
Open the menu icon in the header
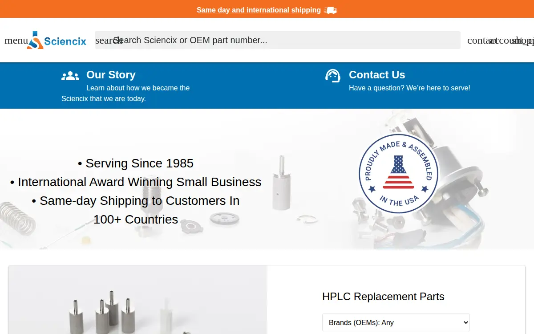(16, 40)
